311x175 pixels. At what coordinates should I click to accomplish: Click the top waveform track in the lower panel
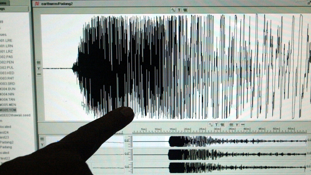pyautogui.click(x=219, y=141)
